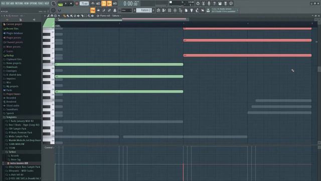Open the FILE menu

coord(3,4)
